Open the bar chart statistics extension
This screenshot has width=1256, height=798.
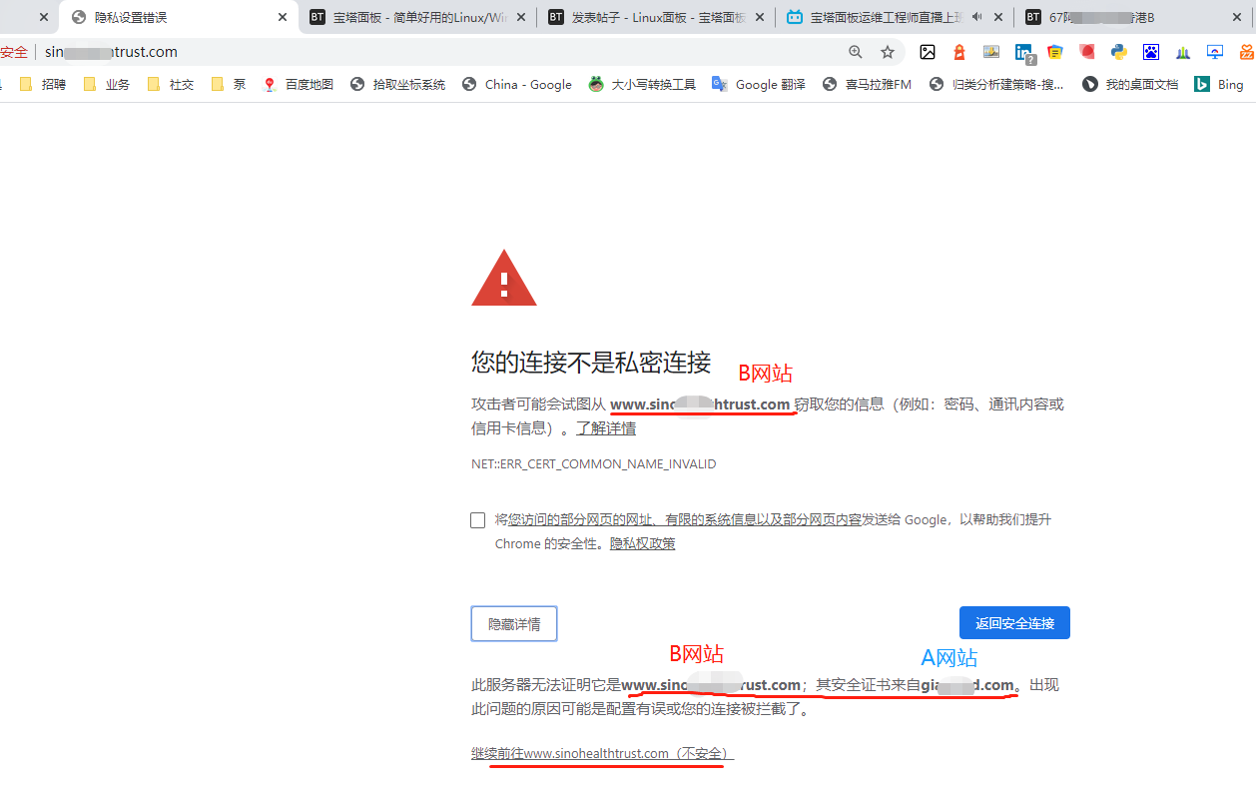point(1183,52)
